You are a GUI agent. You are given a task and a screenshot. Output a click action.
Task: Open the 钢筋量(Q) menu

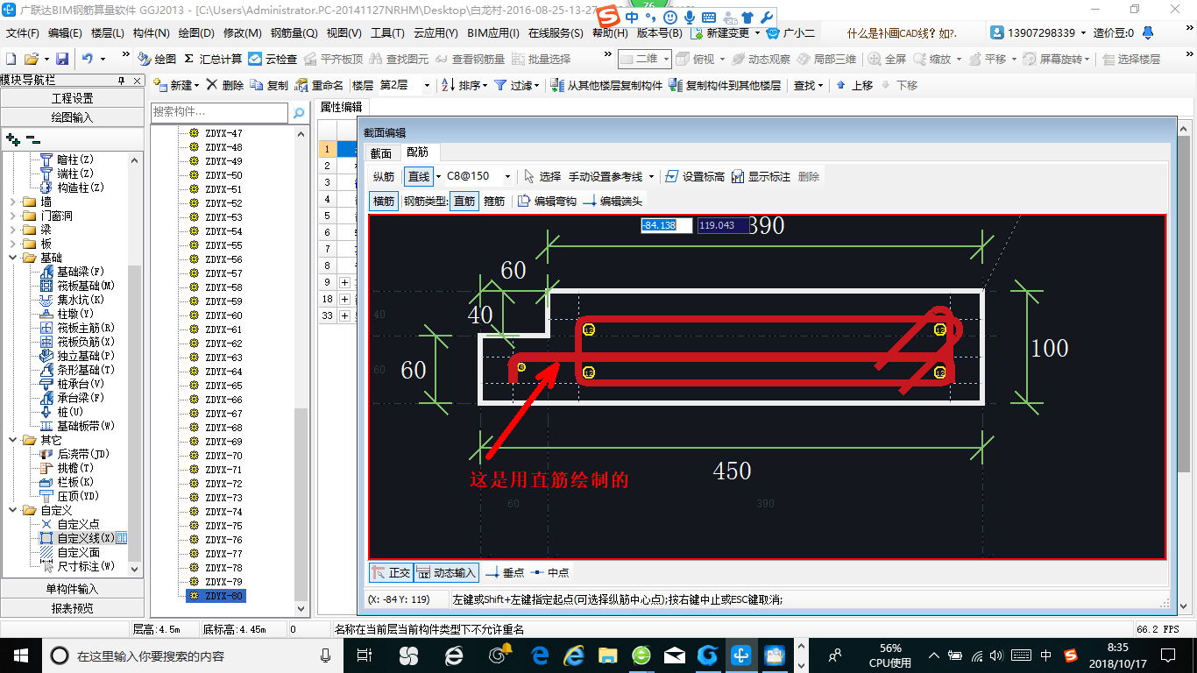(x=294, y=33)
